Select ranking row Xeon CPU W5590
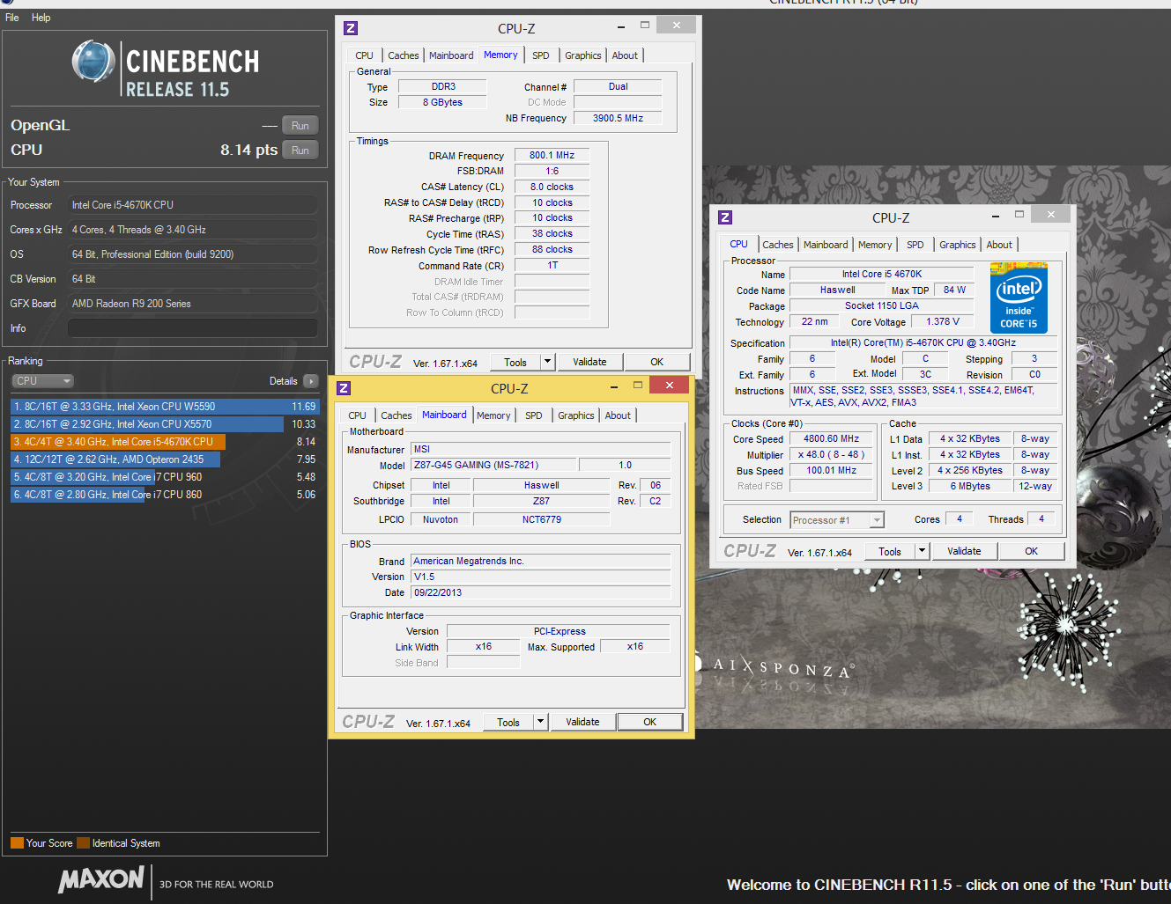The image size is (1171, 904). point(165,407)
